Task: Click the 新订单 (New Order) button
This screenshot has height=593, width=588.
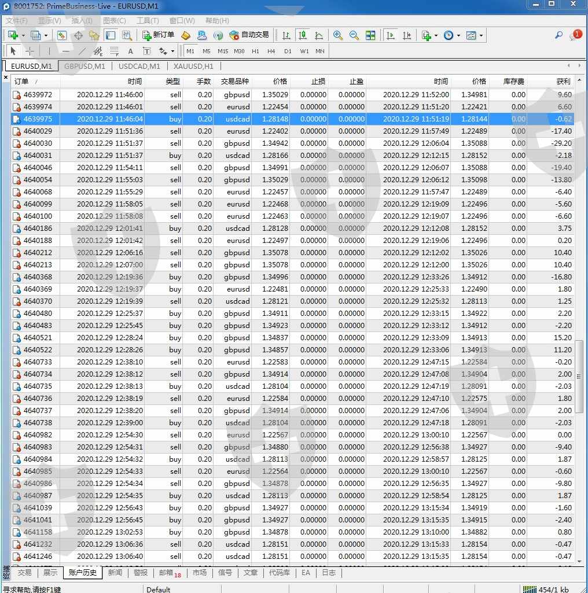Action: [159, 35]
